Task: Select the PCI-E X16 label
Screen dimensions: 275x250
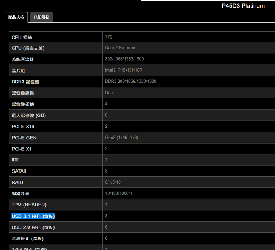Action: [x=23, y=127]
